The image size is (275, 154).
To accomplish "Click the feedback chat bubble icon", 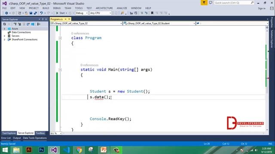I will (211, 3).
